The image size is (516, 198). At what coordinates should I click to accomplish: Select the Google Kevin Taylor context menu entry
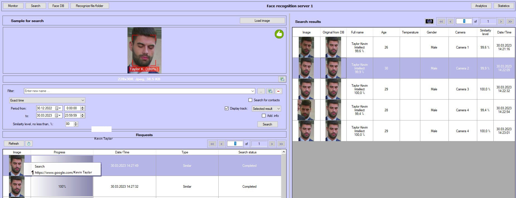coord(63,172)
